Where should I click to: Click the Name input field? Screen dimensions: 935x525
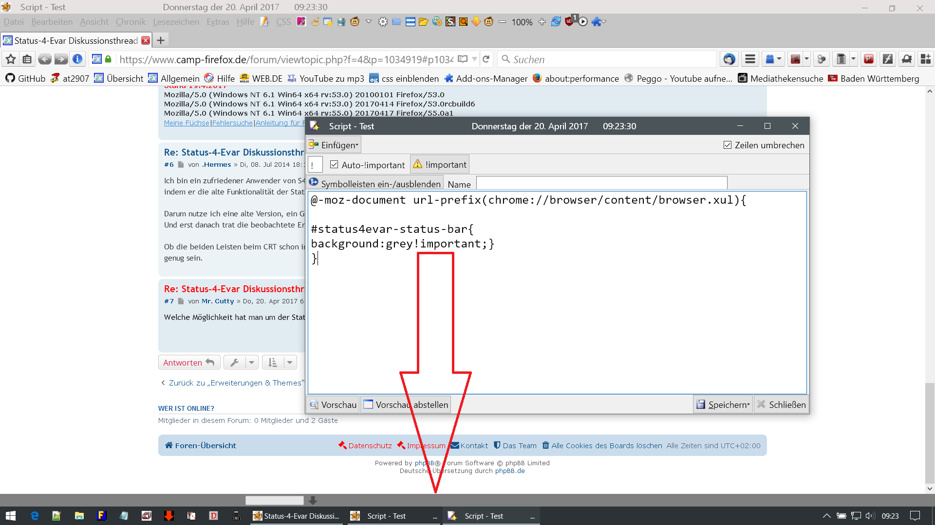[x=601, y=184]
